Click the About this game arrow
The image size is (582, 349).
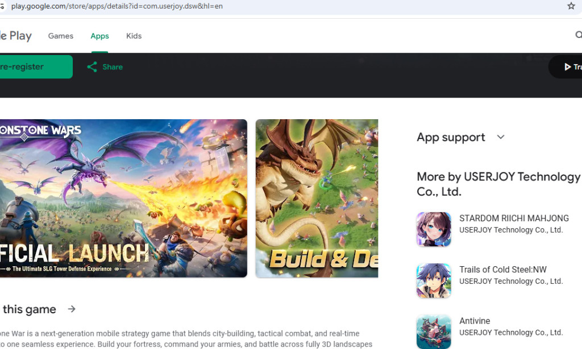[72, 309]
